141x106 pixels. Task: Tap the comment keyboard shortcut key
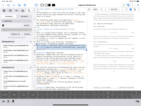(x=5, y=95)
